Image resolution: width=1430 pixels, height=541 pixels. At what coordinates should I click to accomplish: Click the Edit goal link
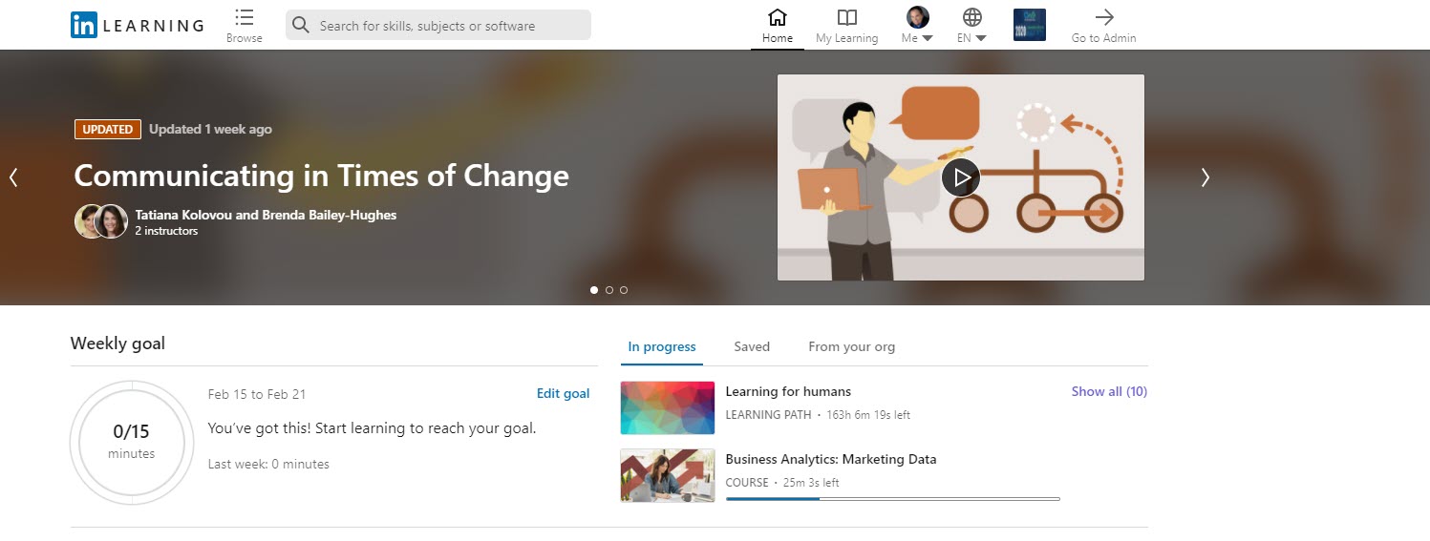(563, 393)
